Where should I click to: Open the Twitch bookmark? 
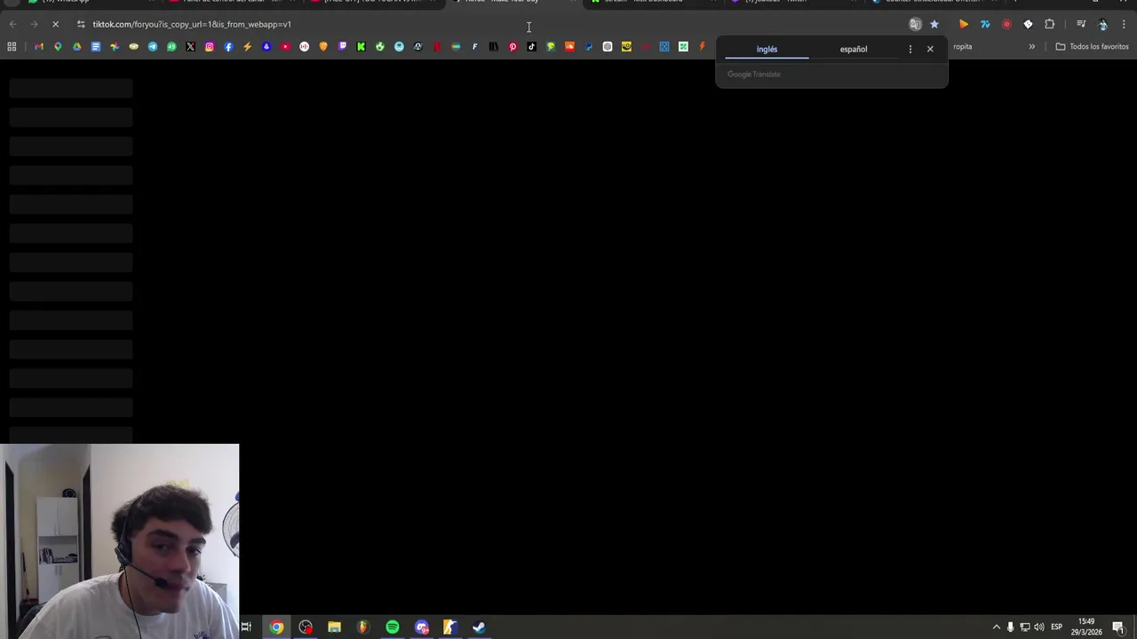342,46
